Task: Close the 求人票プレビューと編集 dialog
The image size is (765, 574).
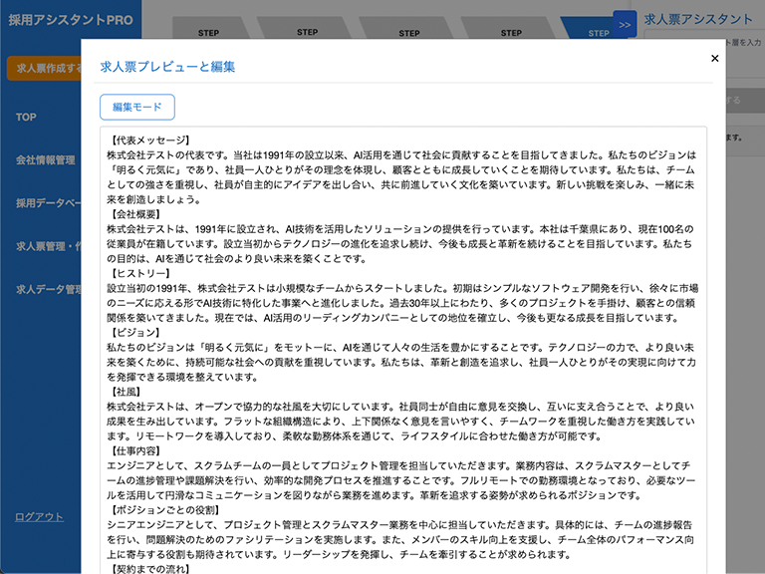Action: [715, 59]
